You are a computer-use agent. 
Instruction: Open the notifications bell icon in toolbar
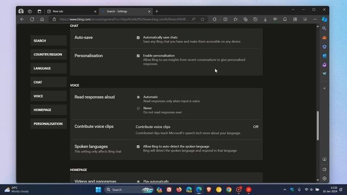(x=285, y=19)
